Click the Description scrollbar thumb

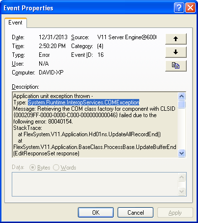click(182, 104)
